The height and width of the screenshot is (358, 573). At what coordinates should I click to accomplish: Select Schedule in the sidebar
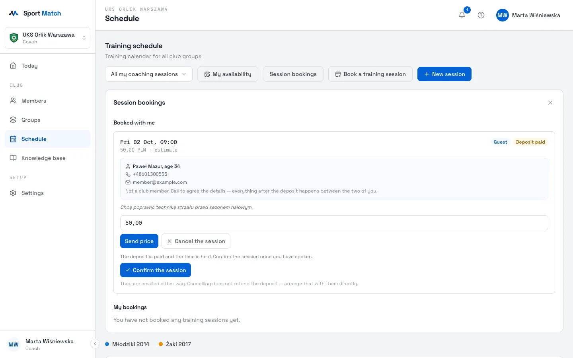tap(47, 139)
